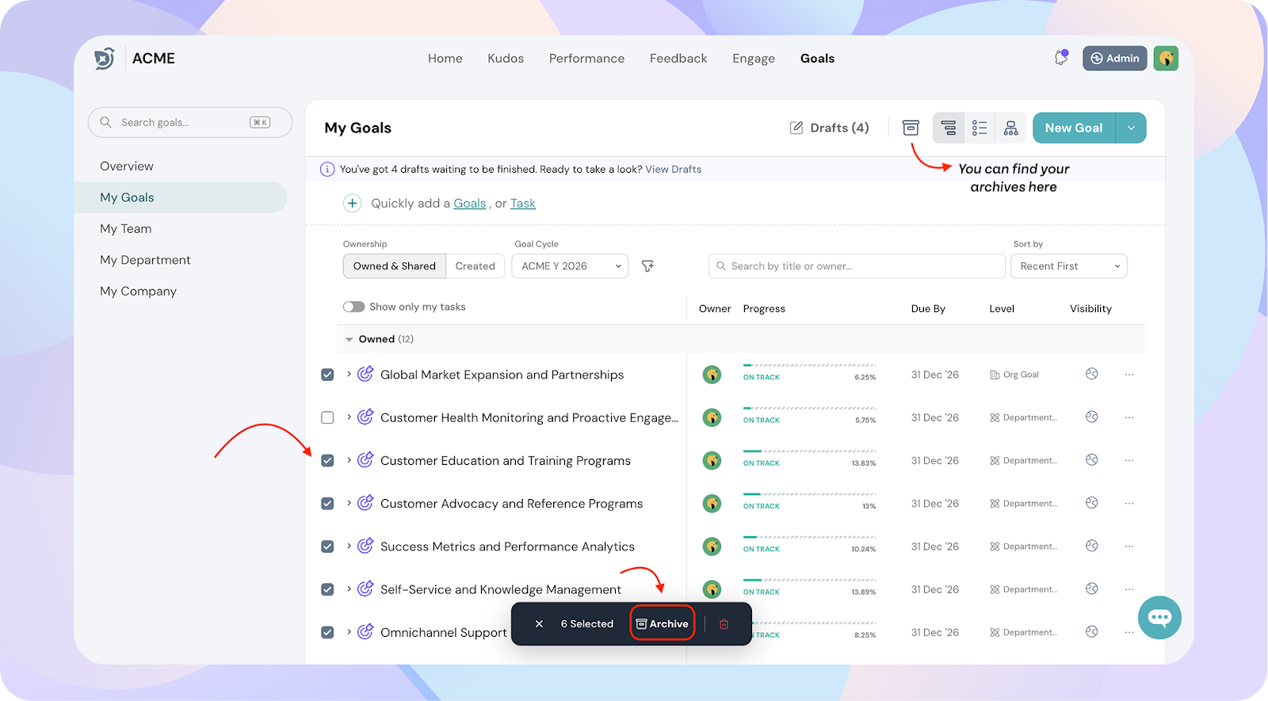
Task: Archive the selected goals
Action: point(663,624)
